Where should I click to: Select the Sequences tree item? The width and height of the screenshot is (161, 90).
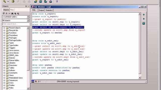click(x=13, y=80)
